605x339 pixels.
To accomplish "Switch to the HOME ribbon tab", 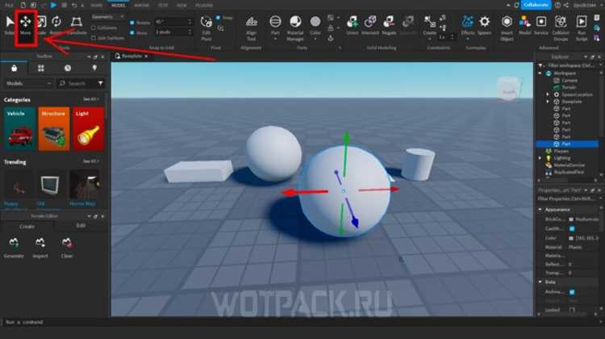I will point(96,6).
